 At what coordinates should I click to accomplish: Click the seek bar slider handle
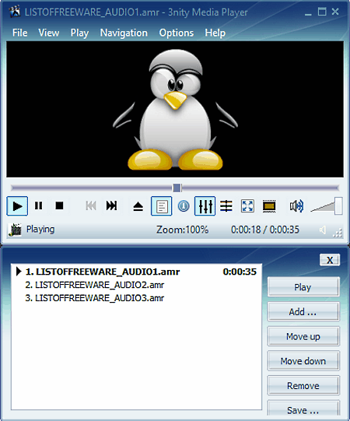point(177,188)
